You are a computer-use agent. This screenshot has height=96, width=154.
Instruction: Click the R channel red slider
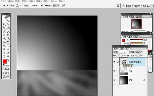[x=136, y=40]
